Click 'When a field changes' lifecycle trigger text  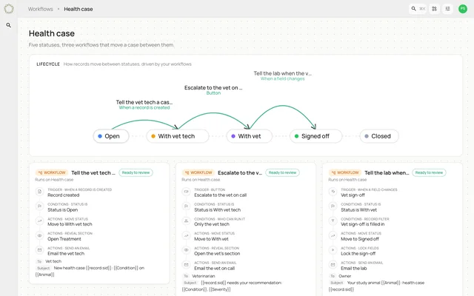tap(282, 78)
